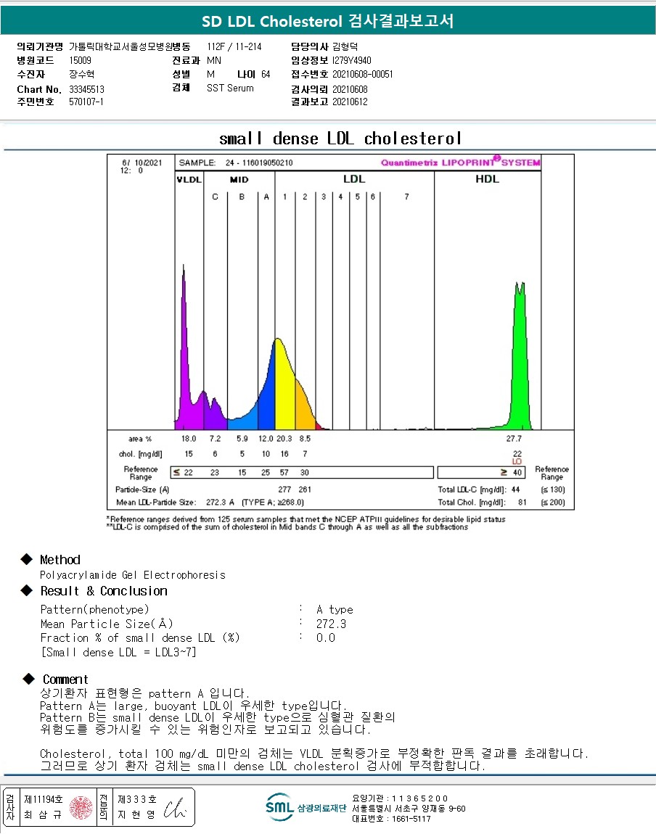Select the 결과보고 date 20210612
The width and height of the screenshot is (656, 834).
click(350, 102)
